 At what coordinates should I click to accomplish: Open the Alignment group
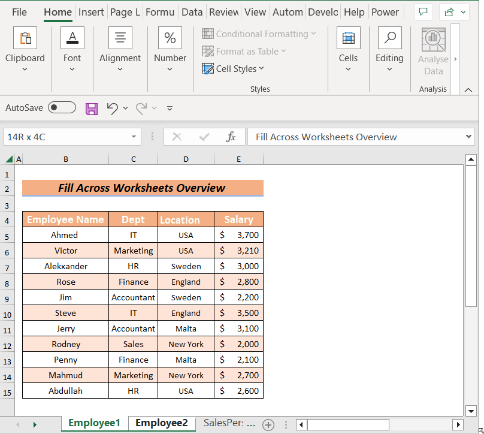click(x=120, y=49)
